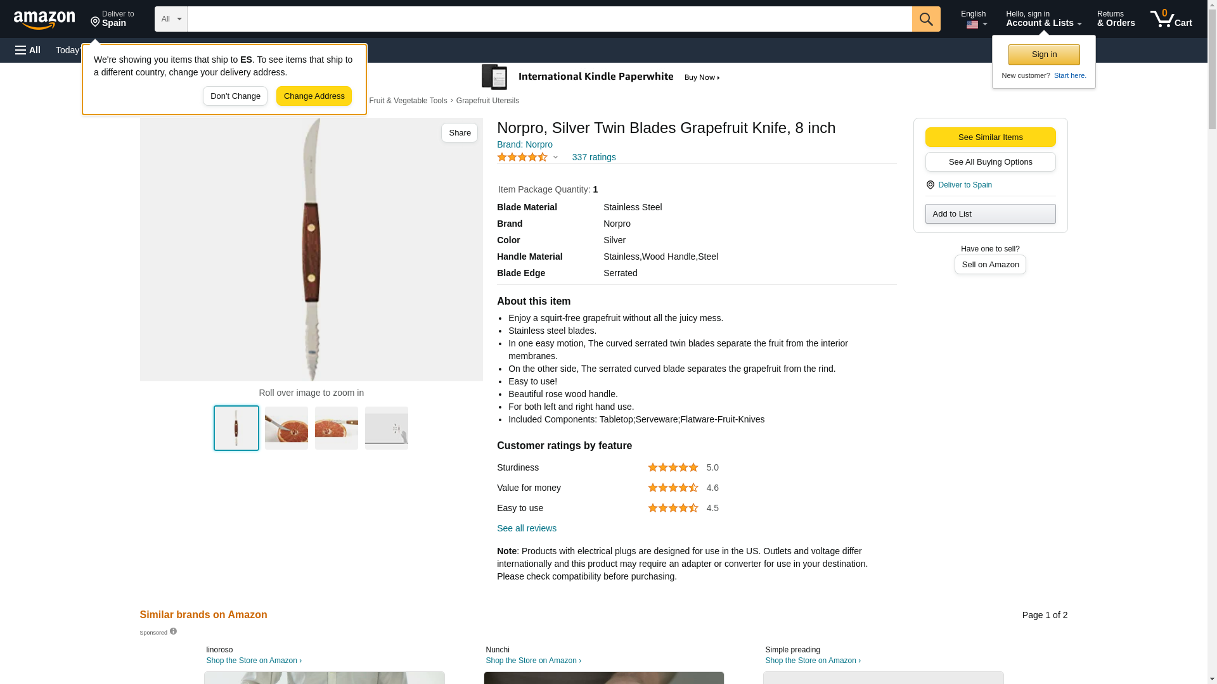Open Returns & Orders
Image resolution: width=1217 pixels, height=684 pixels.
pyautogui.click(x=1116, y=19)
